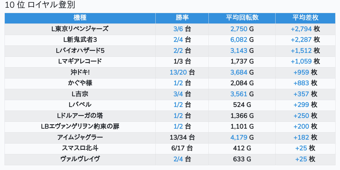This screenshot has width=340, height=170.
Task: Click the 4,179 average spins for アイムジャグラー
Action: [239, 137]
